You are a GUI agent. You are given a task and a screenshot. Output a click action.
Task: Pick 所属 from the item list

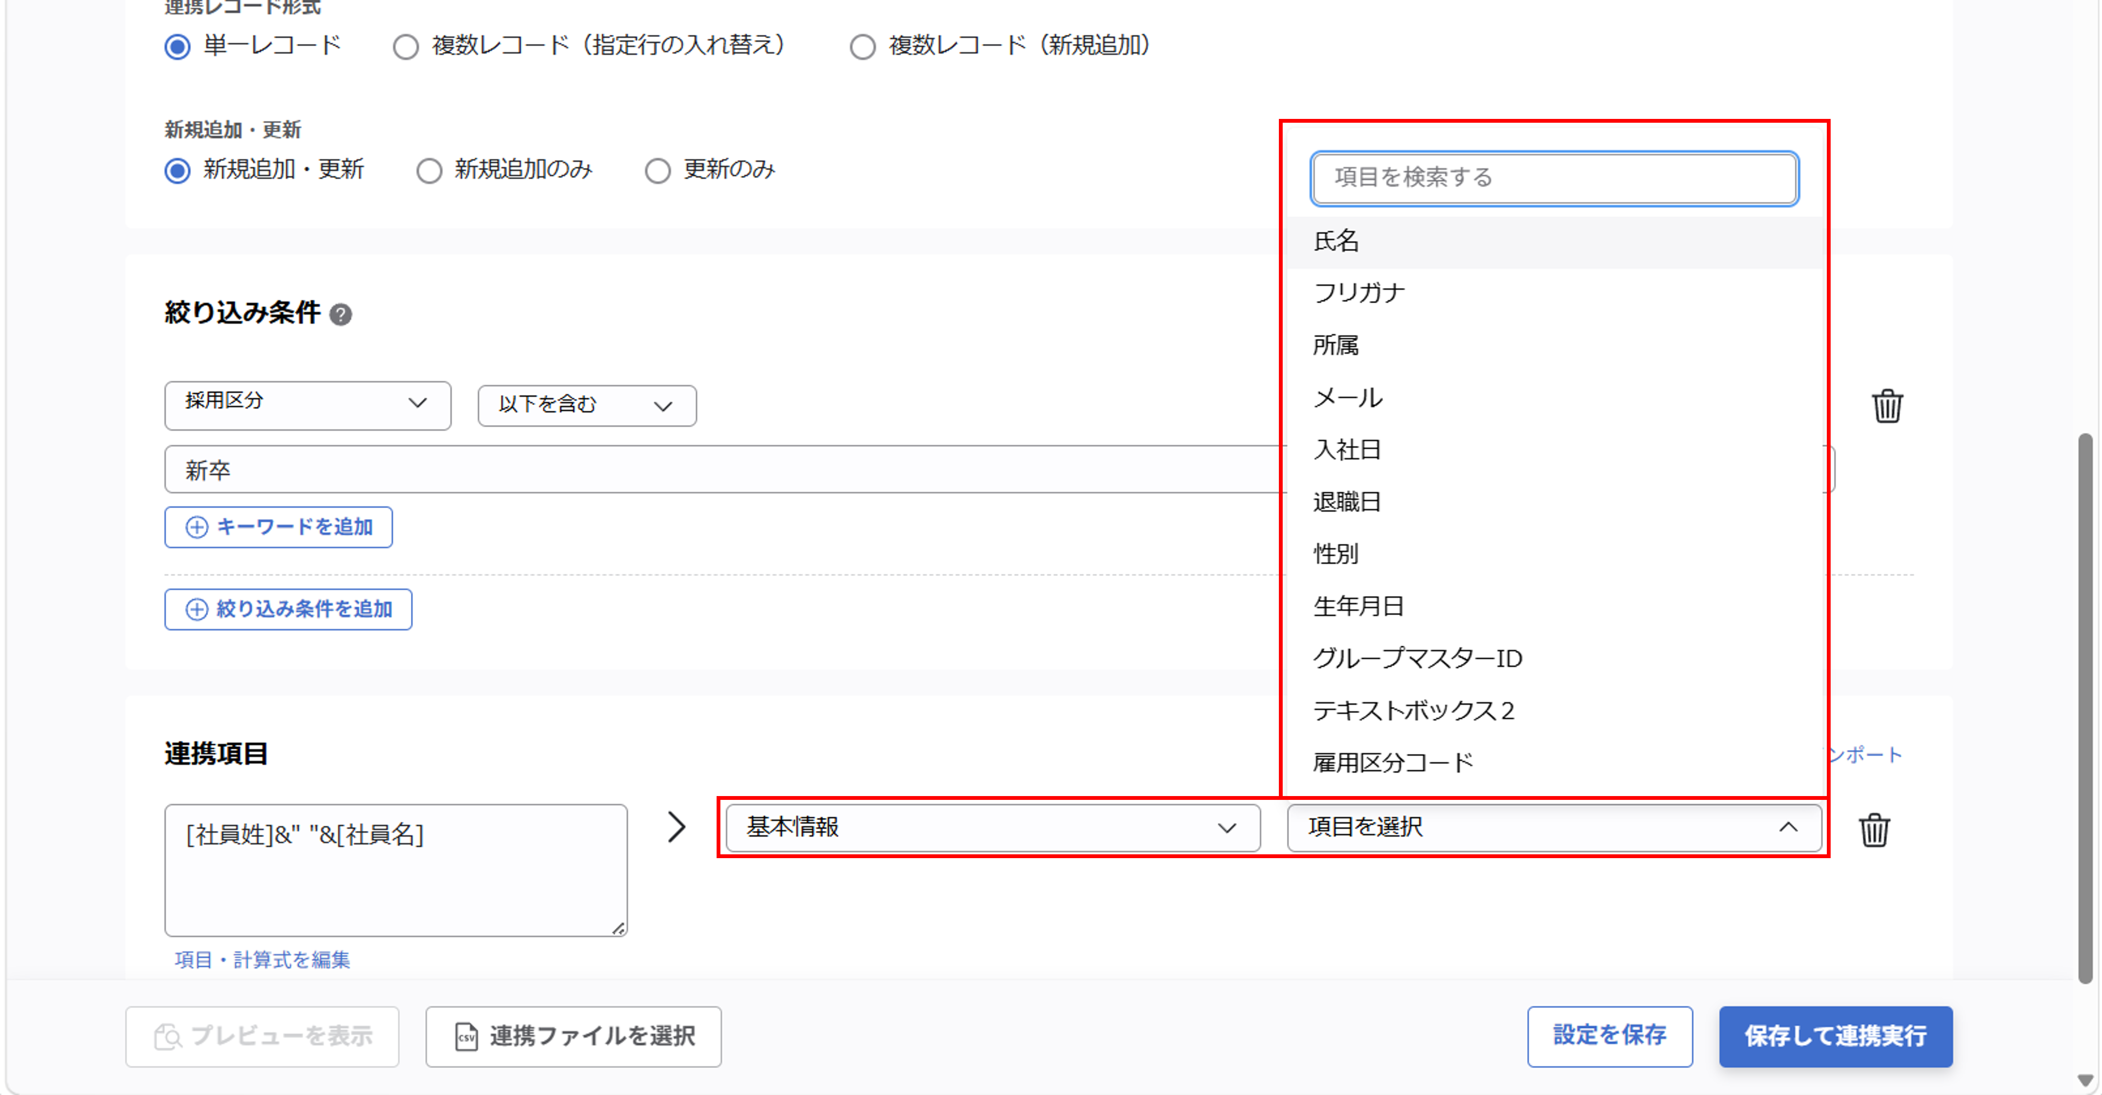coord(1554,345)
